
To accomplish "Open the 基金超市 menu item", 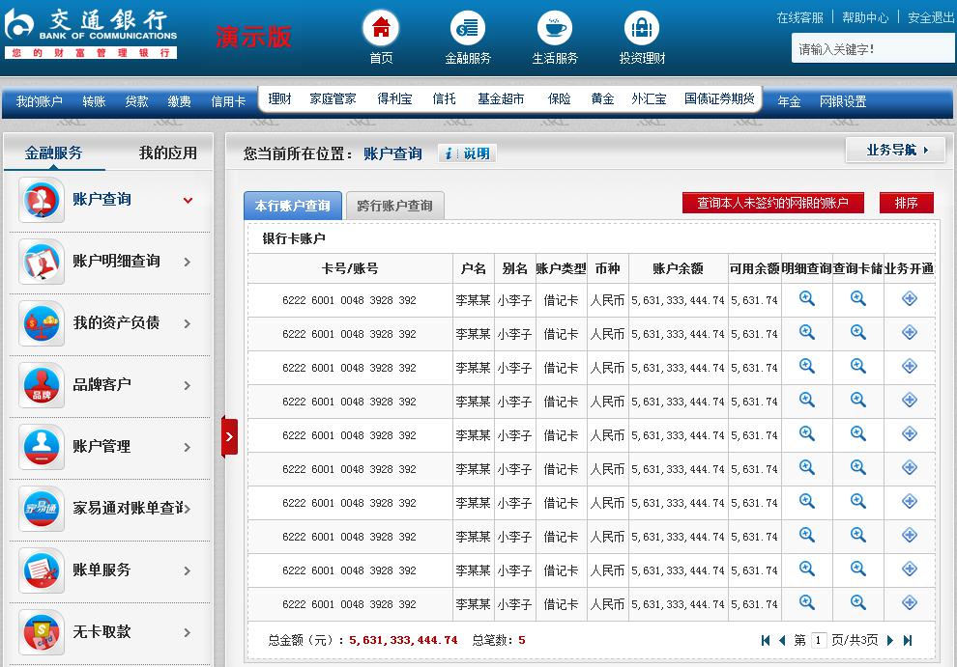I will [501, 99].
